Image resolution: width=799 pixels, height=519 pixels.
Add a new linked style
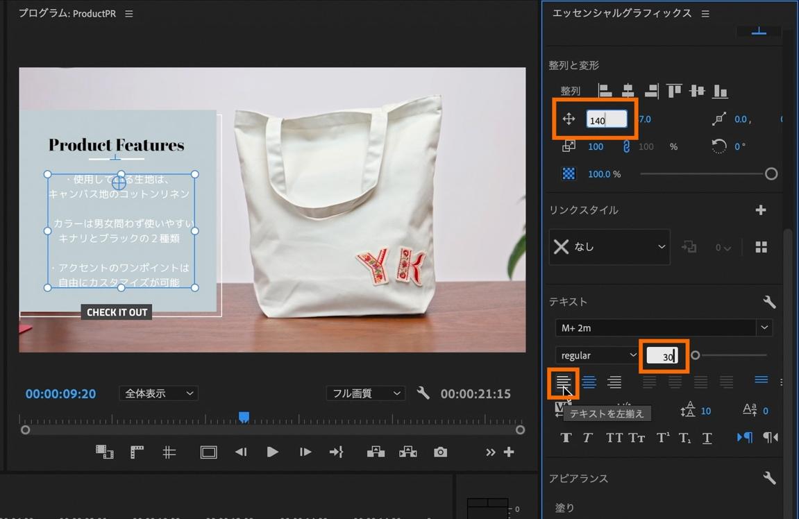tap(760, 210)
